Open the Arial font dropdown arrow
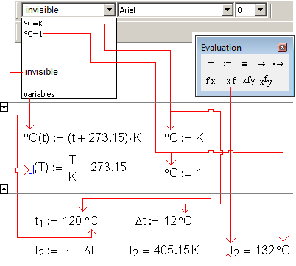The image size is (296, 266). pos(227,10)
